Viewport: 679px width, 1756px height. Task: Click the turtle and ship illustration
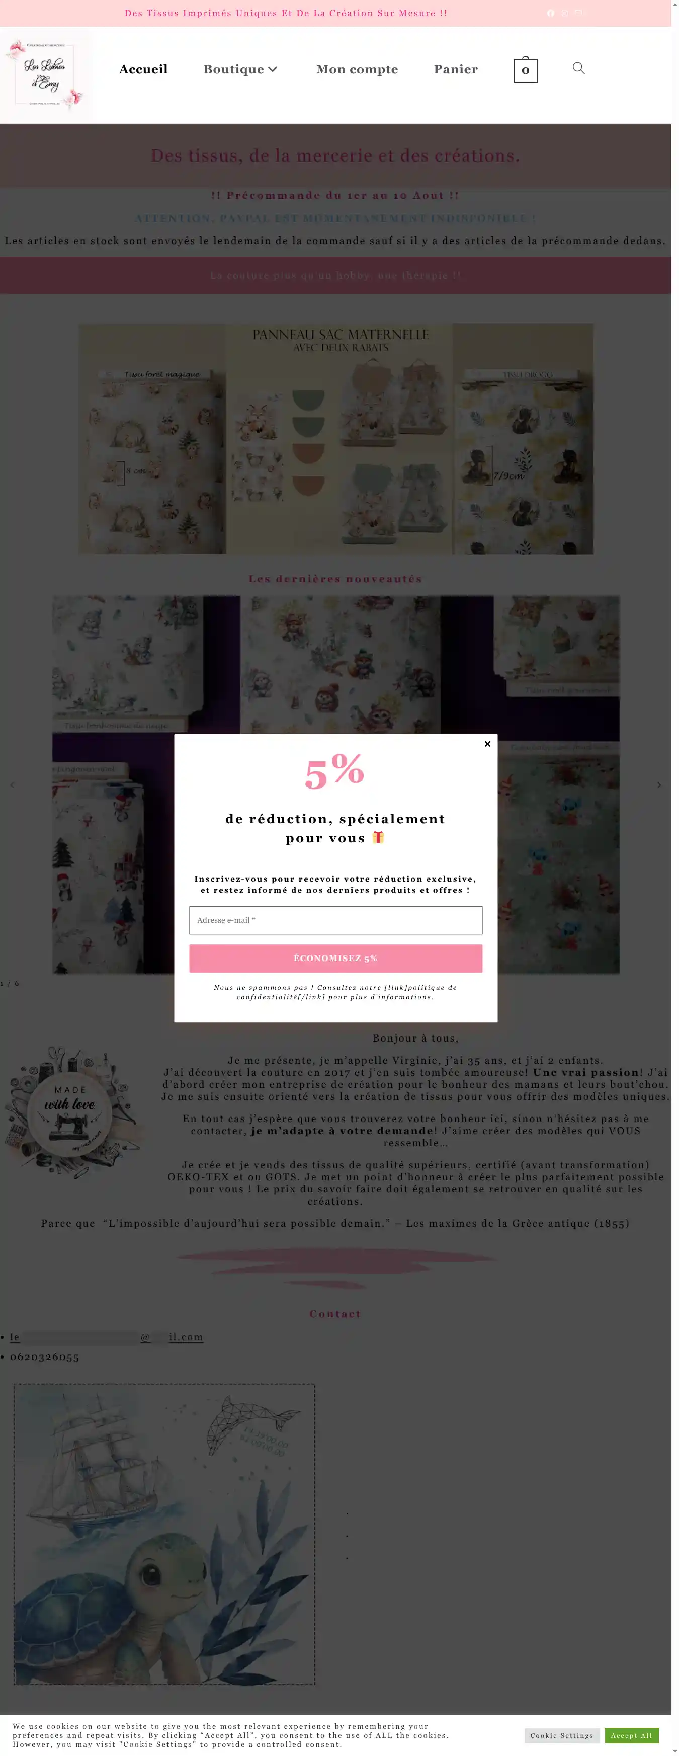[164, 1535]
